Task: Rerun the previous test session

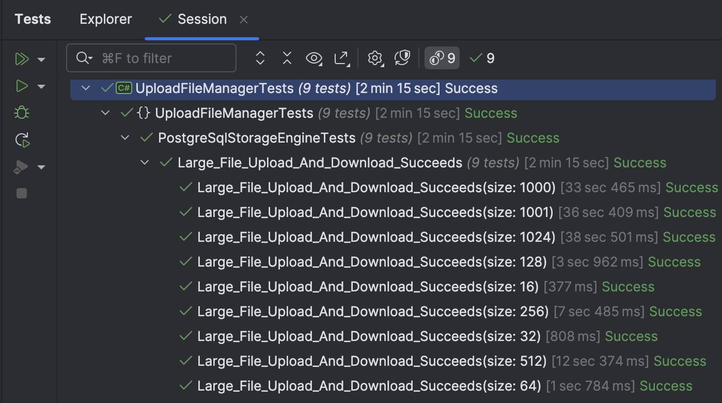Action: point(22,139)
